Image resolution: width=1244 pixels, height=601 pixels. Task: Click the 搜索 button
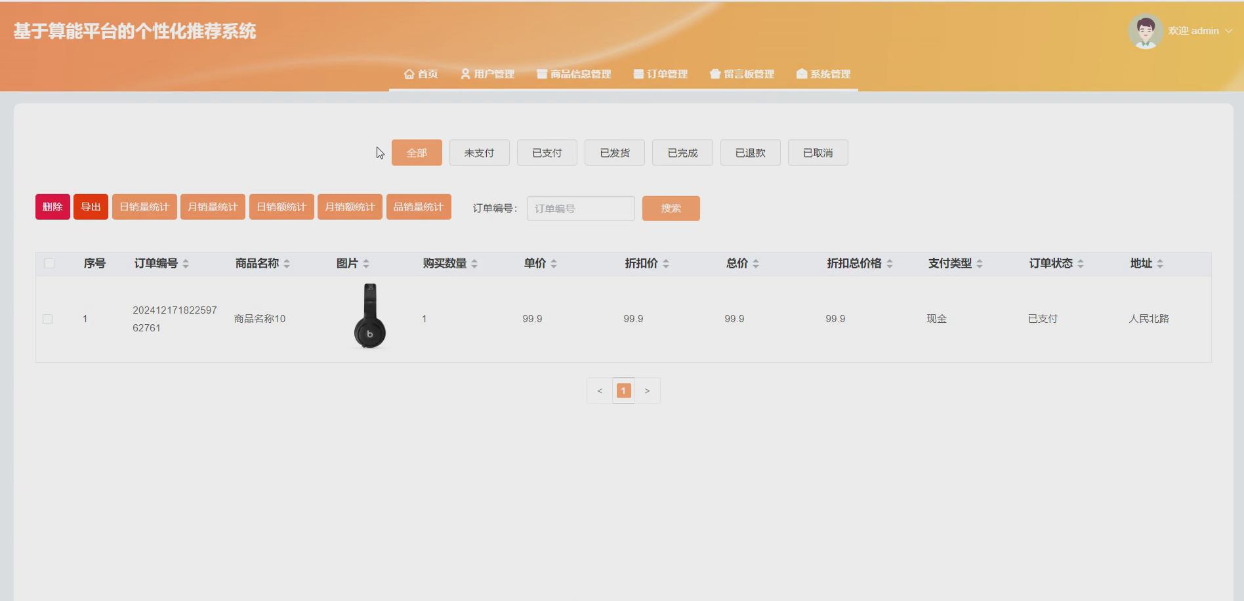click(671, 208)
